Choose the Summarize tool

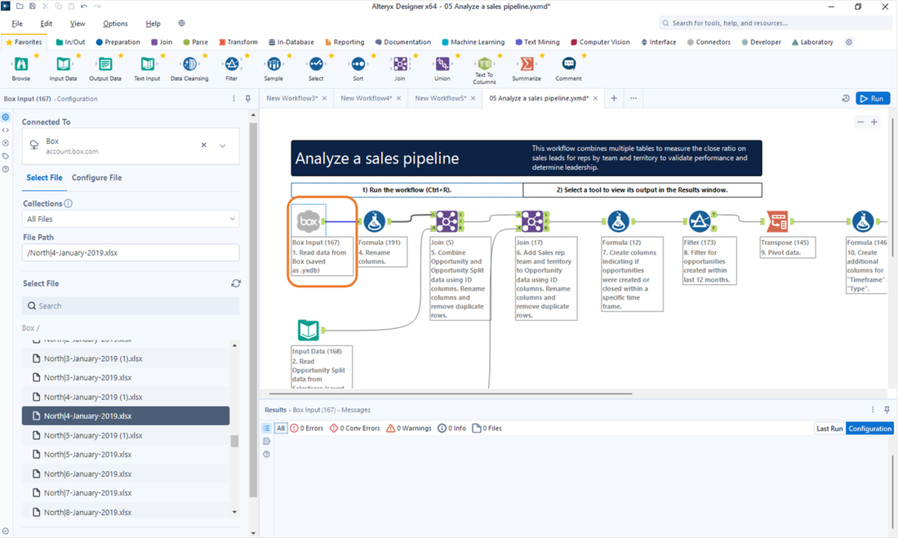pos(527,62)
